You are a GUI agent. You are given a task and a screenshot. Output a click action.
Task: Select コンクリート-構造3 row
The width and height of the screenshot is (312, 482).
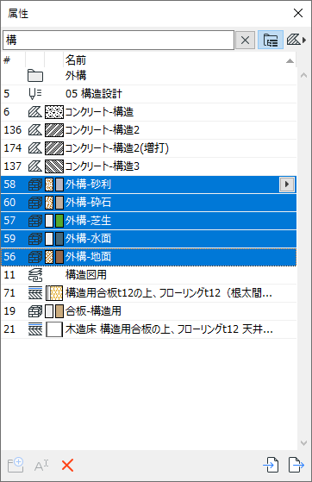[x=149, y=166]
